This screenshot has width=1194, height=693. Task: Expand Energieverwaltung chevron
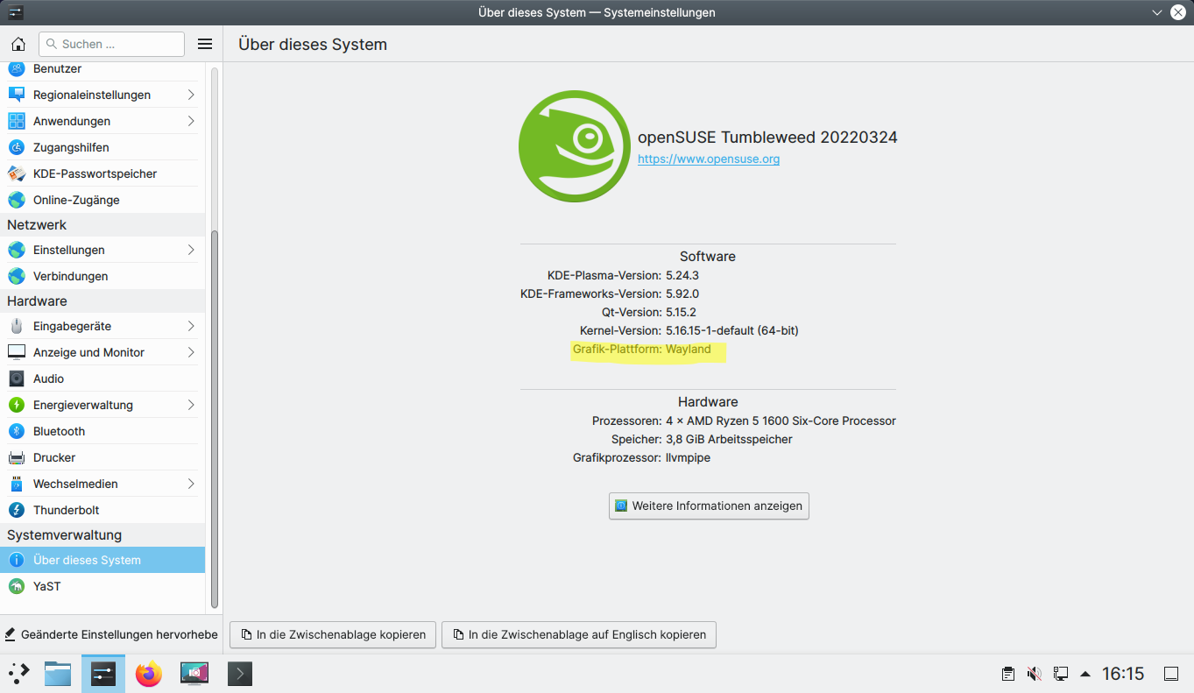191,405
